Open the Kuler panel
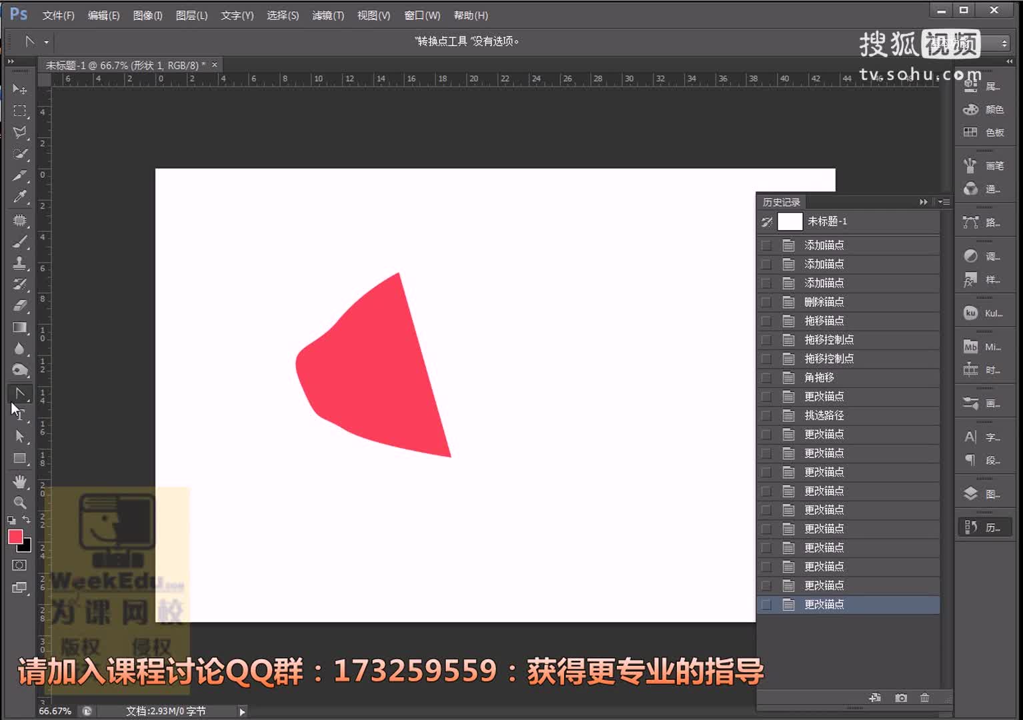The height and width of the screenshot is (720, 1023). click(x=984, y=313)
